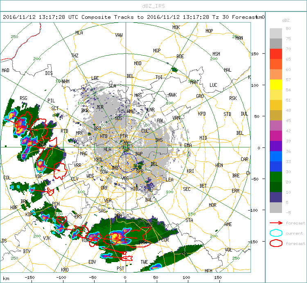The height and width of the screenshot is (283, 307).
Task: Choose the slate-blue 5-10 dBZ swatch
Action: point(275,197)
